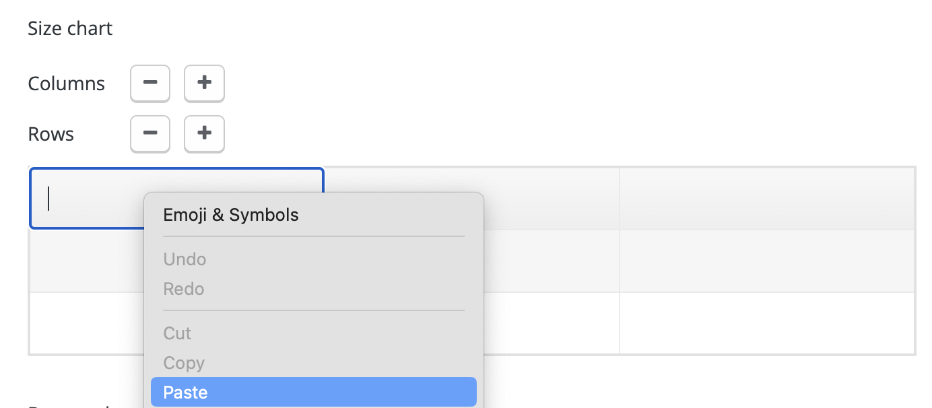Viewport: 932px width, 408px height.
Task: Select the middle header cell of table
Action: (x=551, y=199)
